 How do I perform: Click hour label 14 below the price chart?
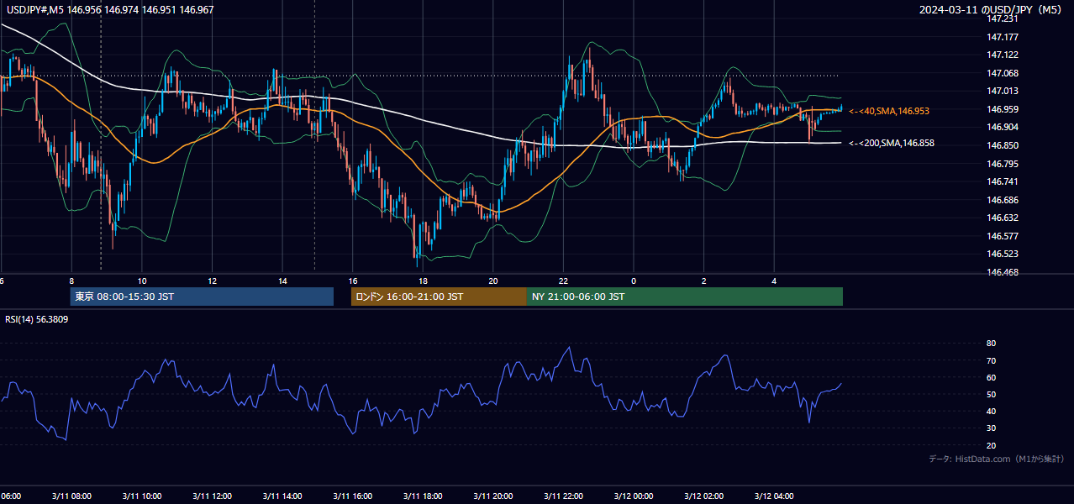(282, 281)
